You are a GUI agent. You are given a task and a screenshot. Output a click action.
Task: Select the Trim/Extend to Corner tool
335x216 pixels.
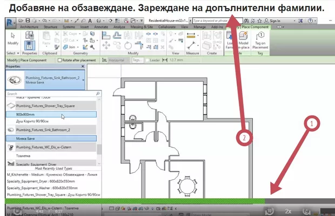pyautogui.click(x=139, y=45)
